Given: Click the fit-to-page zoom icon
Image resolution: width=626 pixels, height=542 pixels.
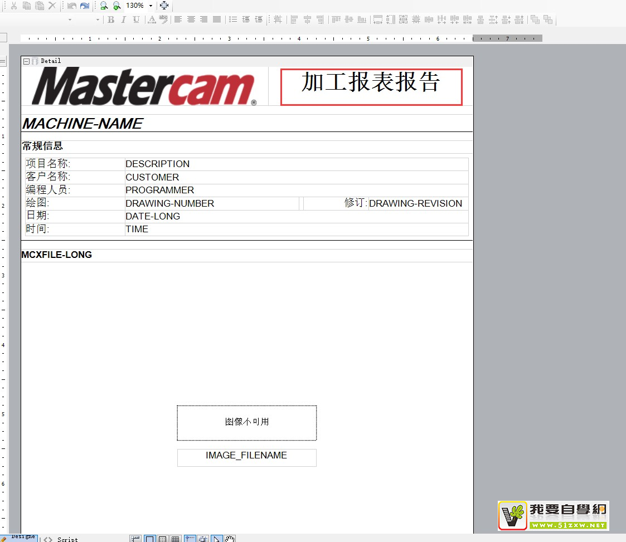Looking at the screenshot, I should pyautogui.click(x=164, y=6).
